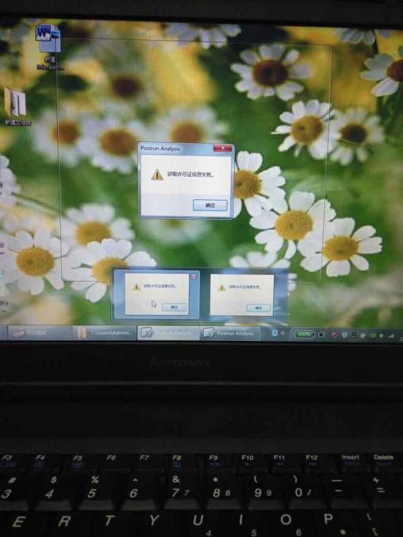
Task: Switch to the highlighted Postrun Analysis taskbar button
Action: point(168,333)
